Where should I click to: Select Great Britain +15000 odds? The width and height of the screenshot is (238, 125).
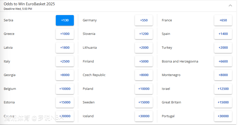click(x=223, y=102)
